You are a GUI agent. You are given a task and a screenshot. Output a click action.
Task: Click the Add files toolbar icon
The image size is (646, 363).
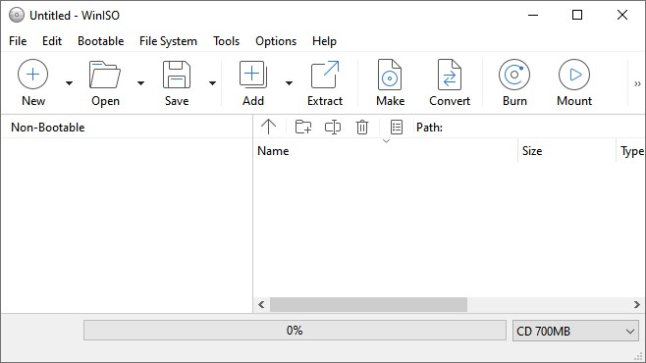[253, 75]
